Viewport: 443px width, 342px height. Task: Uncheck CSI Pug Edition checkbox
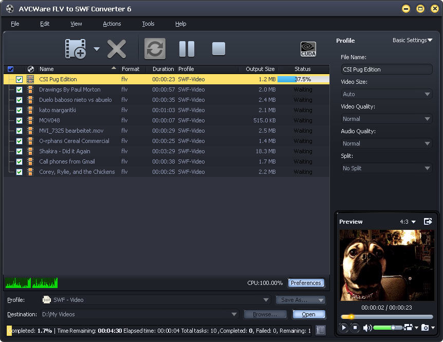coord(19,79)
